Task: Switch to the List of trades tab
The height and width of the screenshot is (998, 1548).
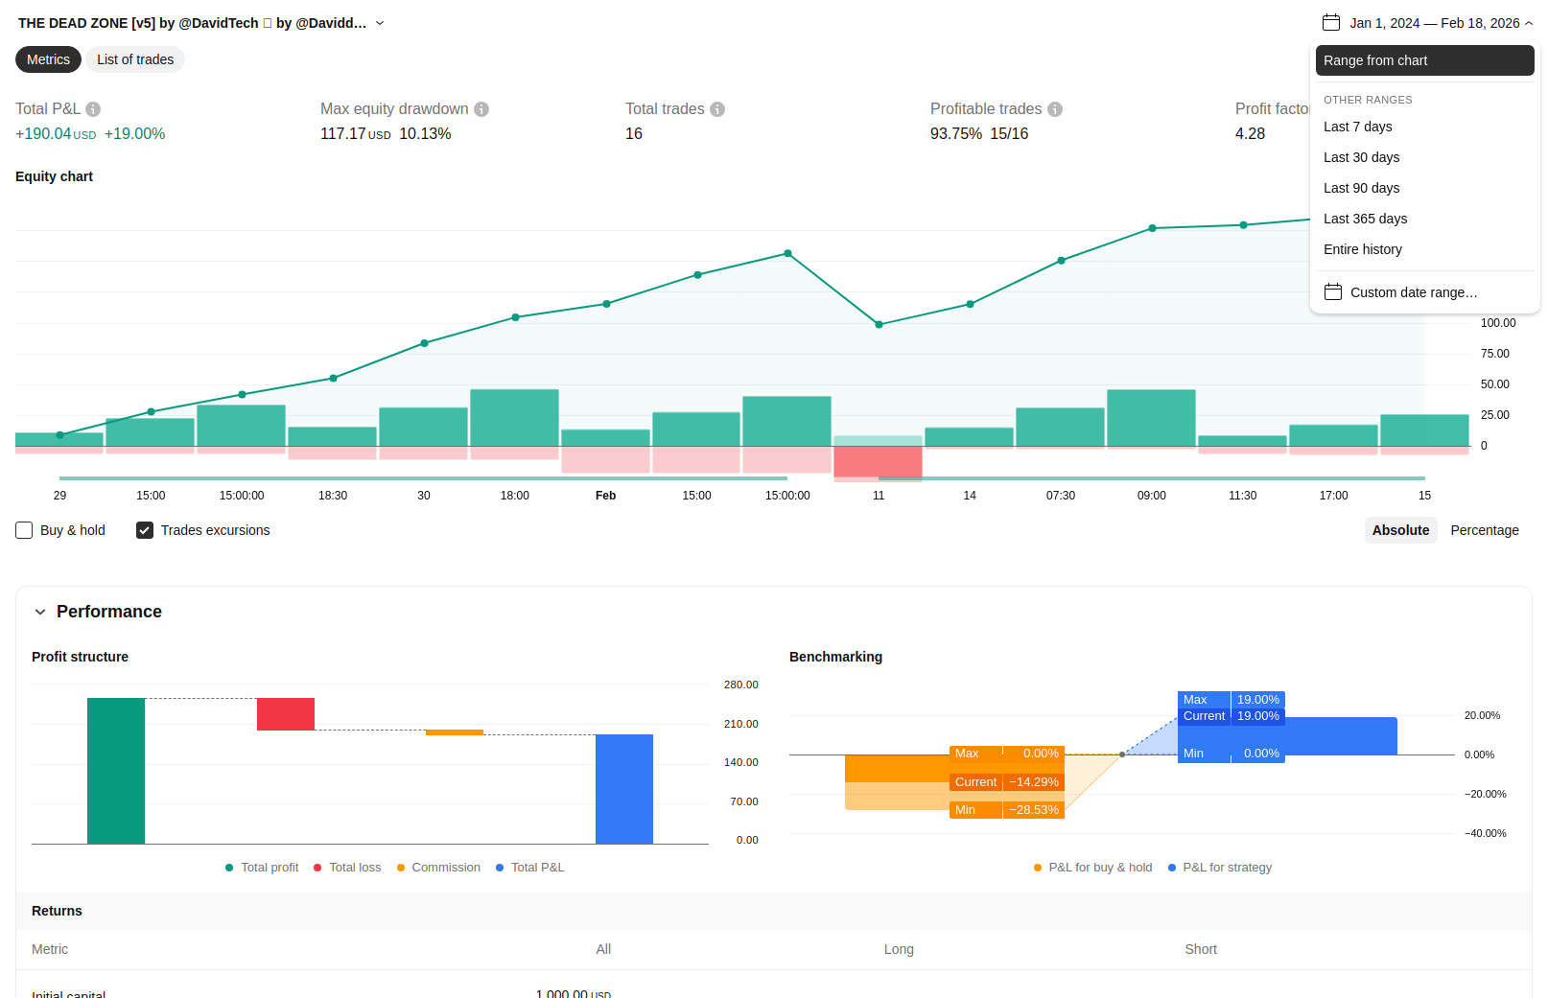Action: coord(135,59)
